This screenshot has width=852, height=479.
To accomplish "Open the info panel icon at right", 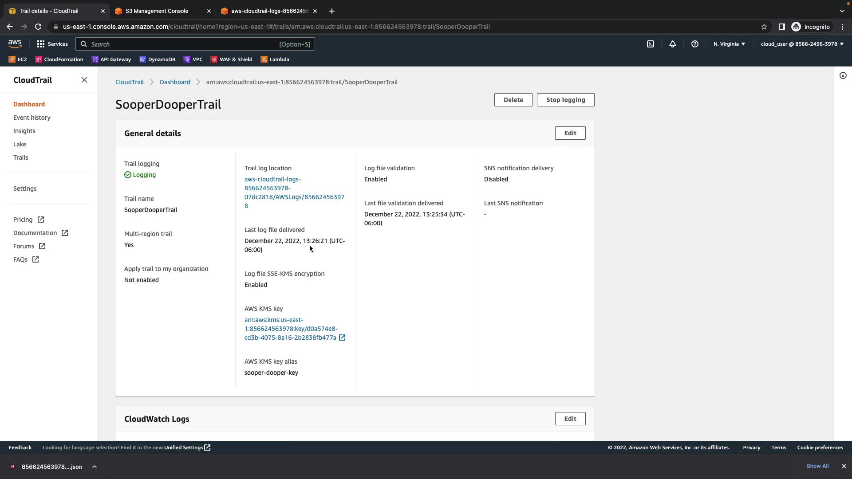I will [x=843, y=75].
